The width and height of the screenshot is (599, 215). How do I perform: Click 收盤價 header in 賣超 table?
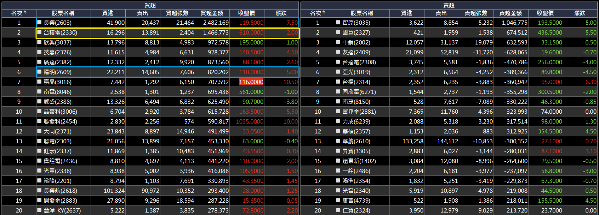point(545,13)
